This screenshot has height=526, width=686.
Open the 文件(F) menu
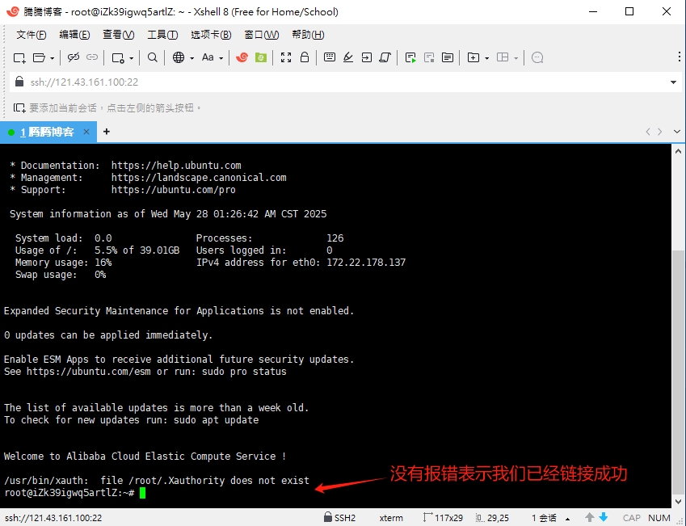pyautogui.click(x=31, y=35)
